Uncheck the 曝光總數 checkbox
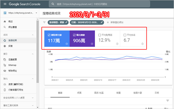The image size is (174, 109). pyautogui.click(x=74, y=35)
